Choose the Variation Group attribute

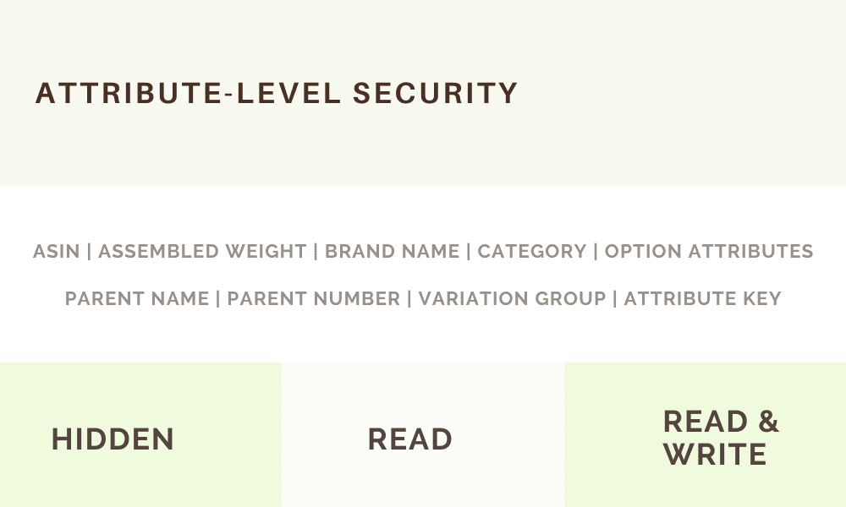pyautogui.click(x=512, y=298)
